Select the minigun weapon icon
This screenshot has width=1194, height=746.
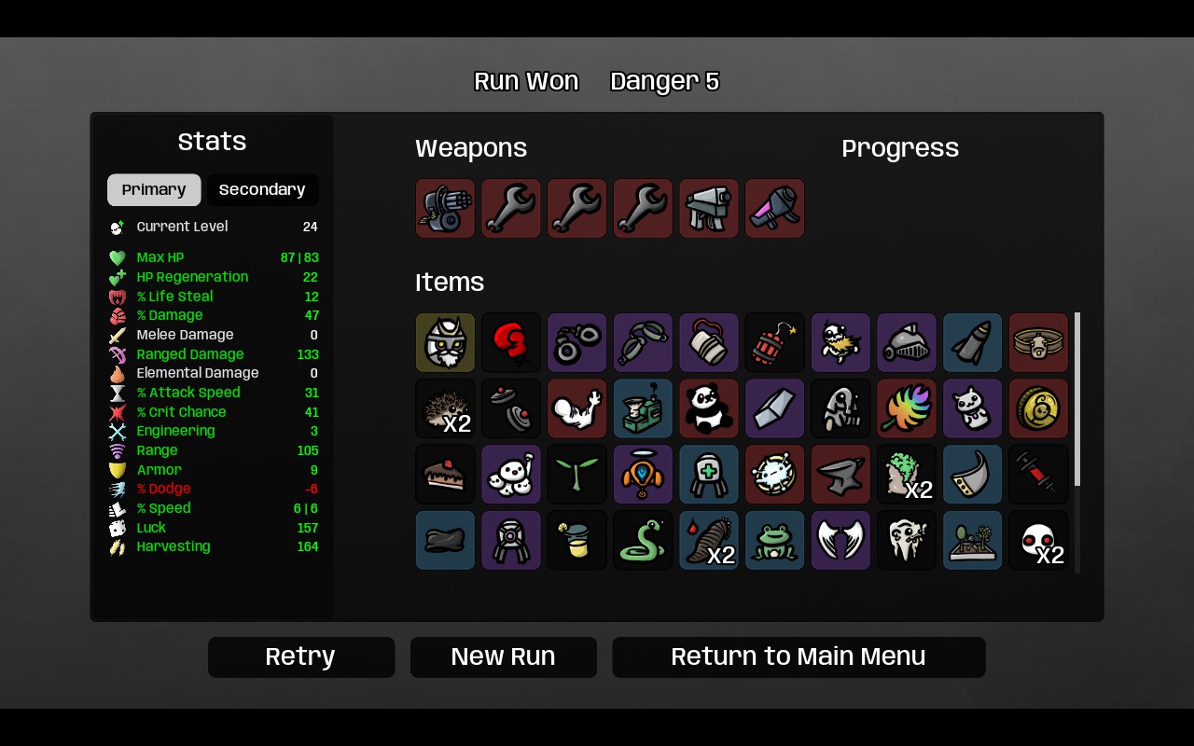coord(445,209)
